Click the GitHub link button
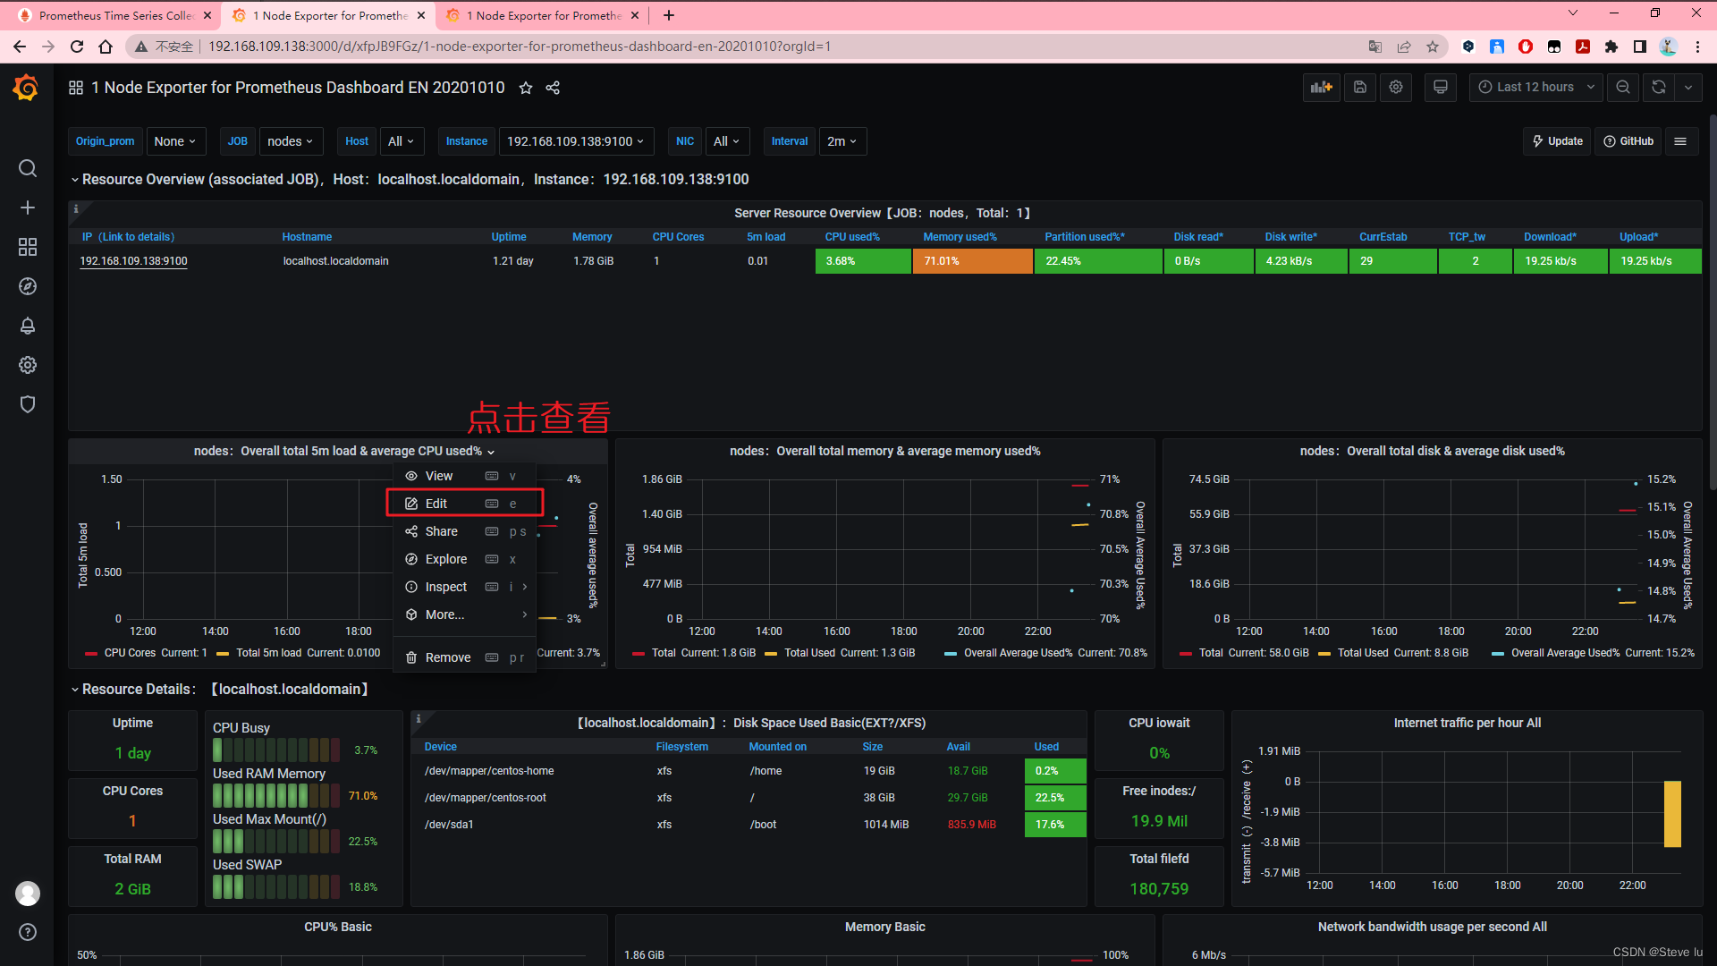 [x=1628, y=141]
